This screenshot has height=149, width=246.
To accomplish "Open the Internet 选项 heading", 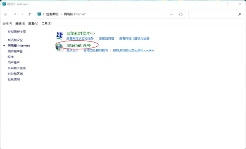I will coord(79,45).
